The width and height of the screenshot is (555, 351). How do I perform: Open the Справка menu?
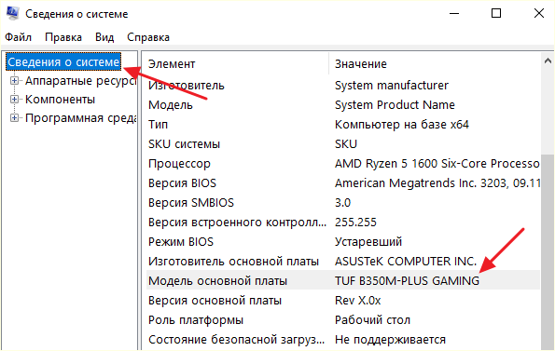pyautogui.click(x=148, y=37)
